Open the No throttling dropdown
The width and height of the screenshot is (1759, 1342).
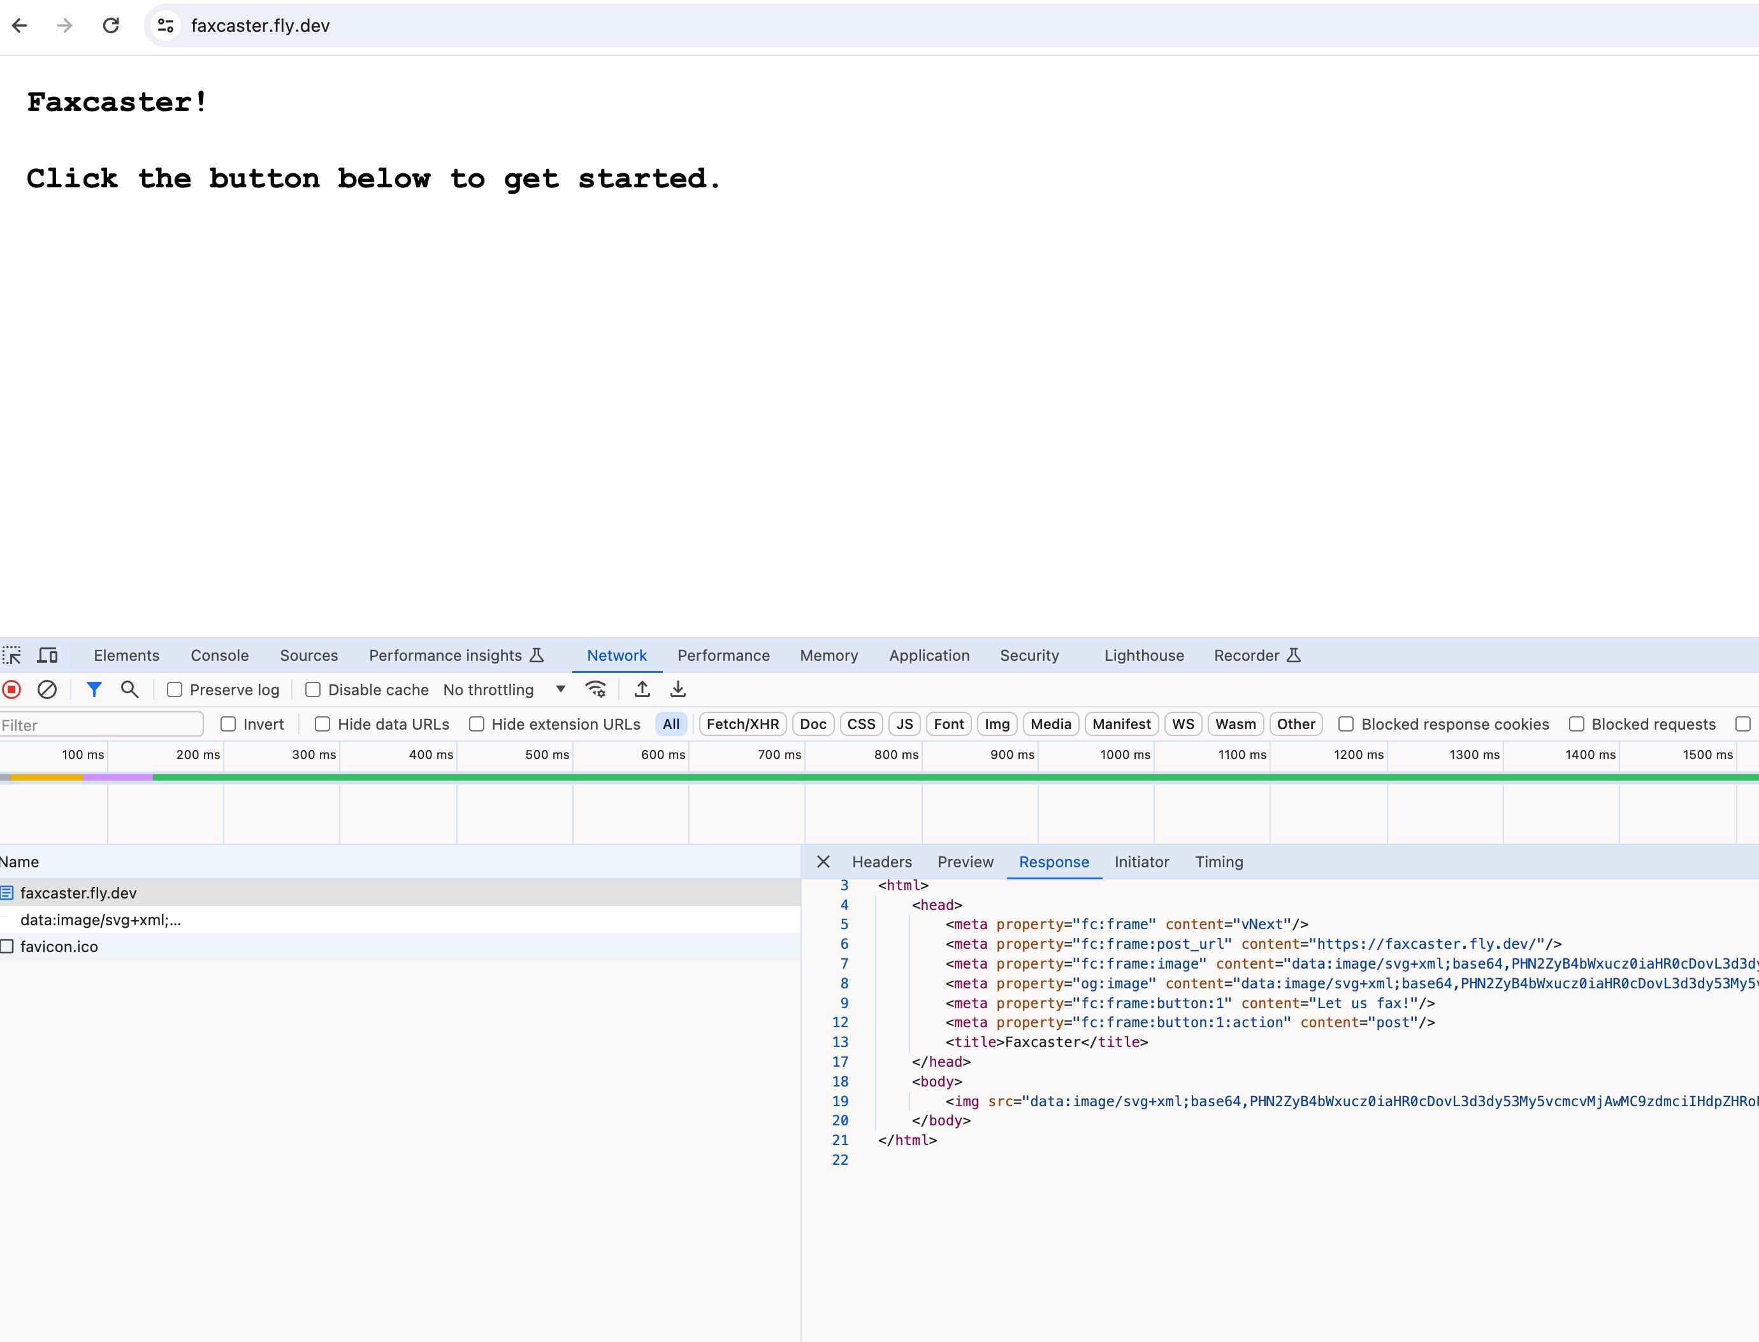(x=505, y=689)
